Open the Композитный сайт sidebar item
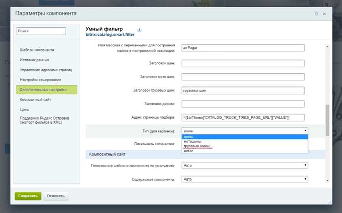Screen dimensions: 342x213 (35, 100)
